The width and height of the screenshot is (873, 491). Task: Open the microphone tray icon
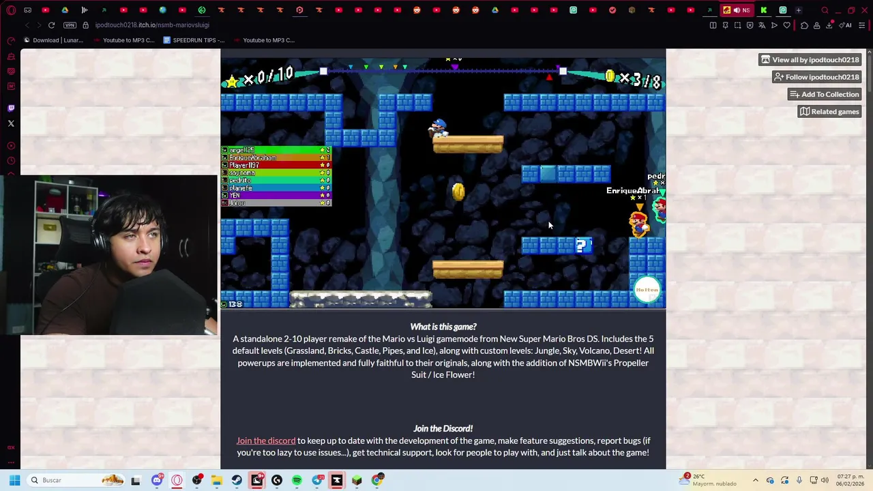pos(799,480)
